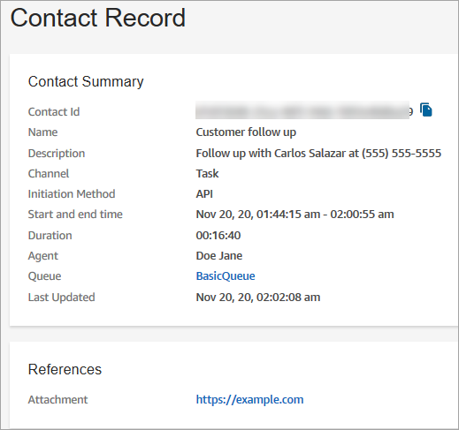459x430 pixels.
Task: Click the Queue field label
Action: click(44, 276)
